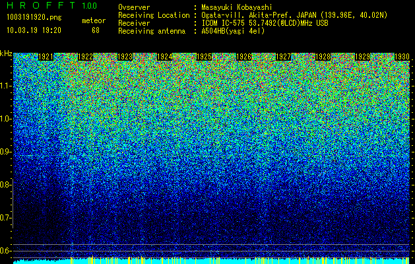Click the HROFFT title text
415x264 pixels.
click(41, 5)
